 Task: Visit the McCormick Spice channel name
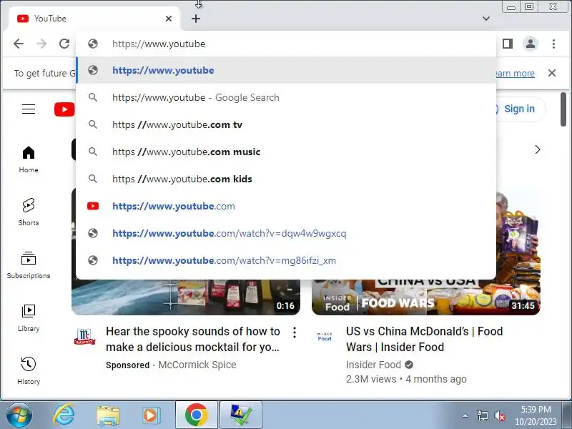pyautogui.click(x=197, y=365)
